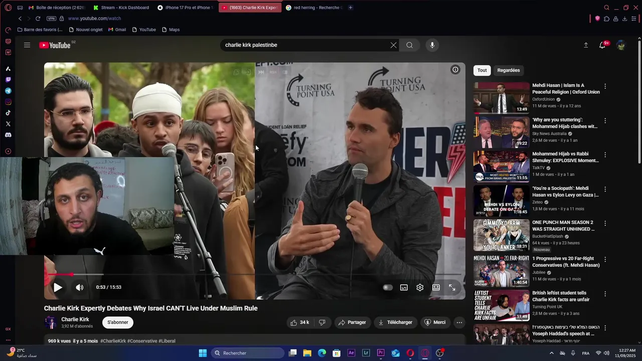The width and height of the screenshot is (642, 361).
Task: Open Opera downloads icon in toolbar
Action: click(x=624, y=19)
